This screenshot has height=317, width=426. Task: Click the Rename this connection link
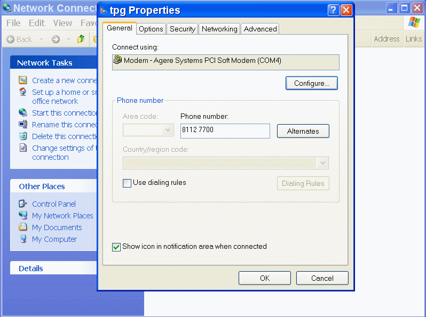65,125
